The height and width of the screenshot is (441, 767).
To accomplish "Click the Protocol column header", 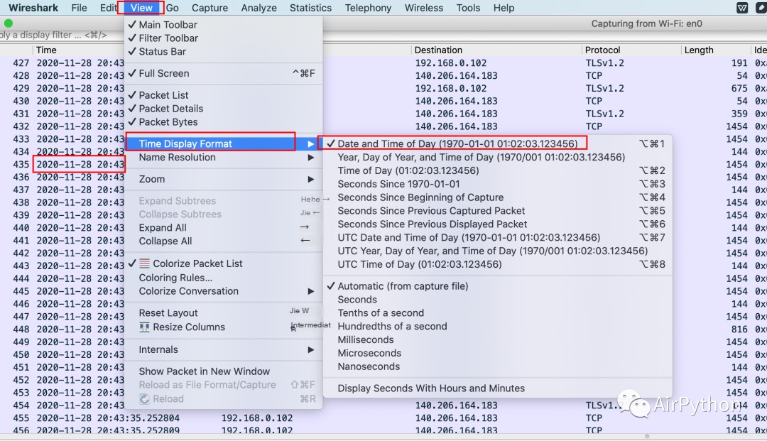I will [603, 50].
